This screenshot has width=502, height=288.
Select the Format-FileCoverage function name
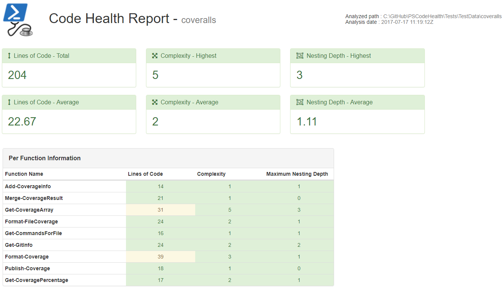pyautogui.click(x=31, y=221)
